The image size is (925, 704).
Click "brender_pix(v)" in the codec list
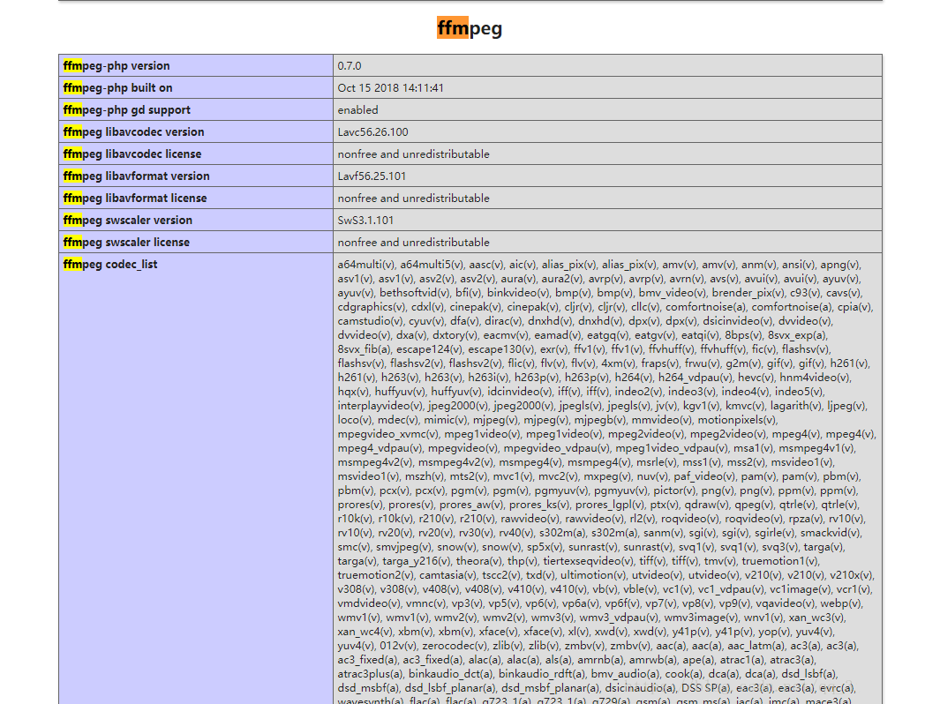pyautogui.click(x=748, y=293)
